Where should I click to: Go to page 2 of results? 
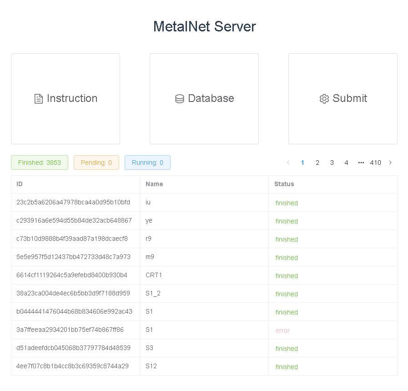[317, 162]
